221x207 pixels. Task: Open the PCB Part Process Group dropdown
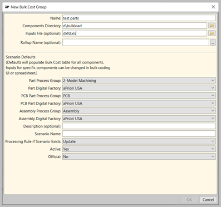click(139, 96)
